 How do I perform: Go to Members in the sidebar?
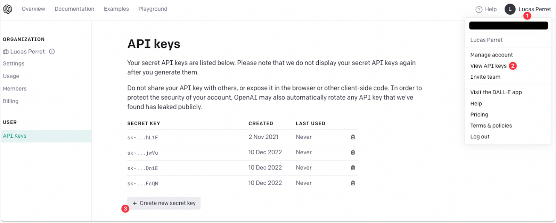pyautogui.click(x=15, y=89)
